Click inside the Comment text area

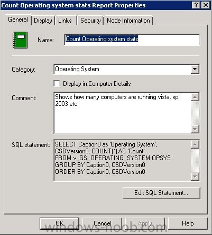pyautogui.click(x=122, y=113)
